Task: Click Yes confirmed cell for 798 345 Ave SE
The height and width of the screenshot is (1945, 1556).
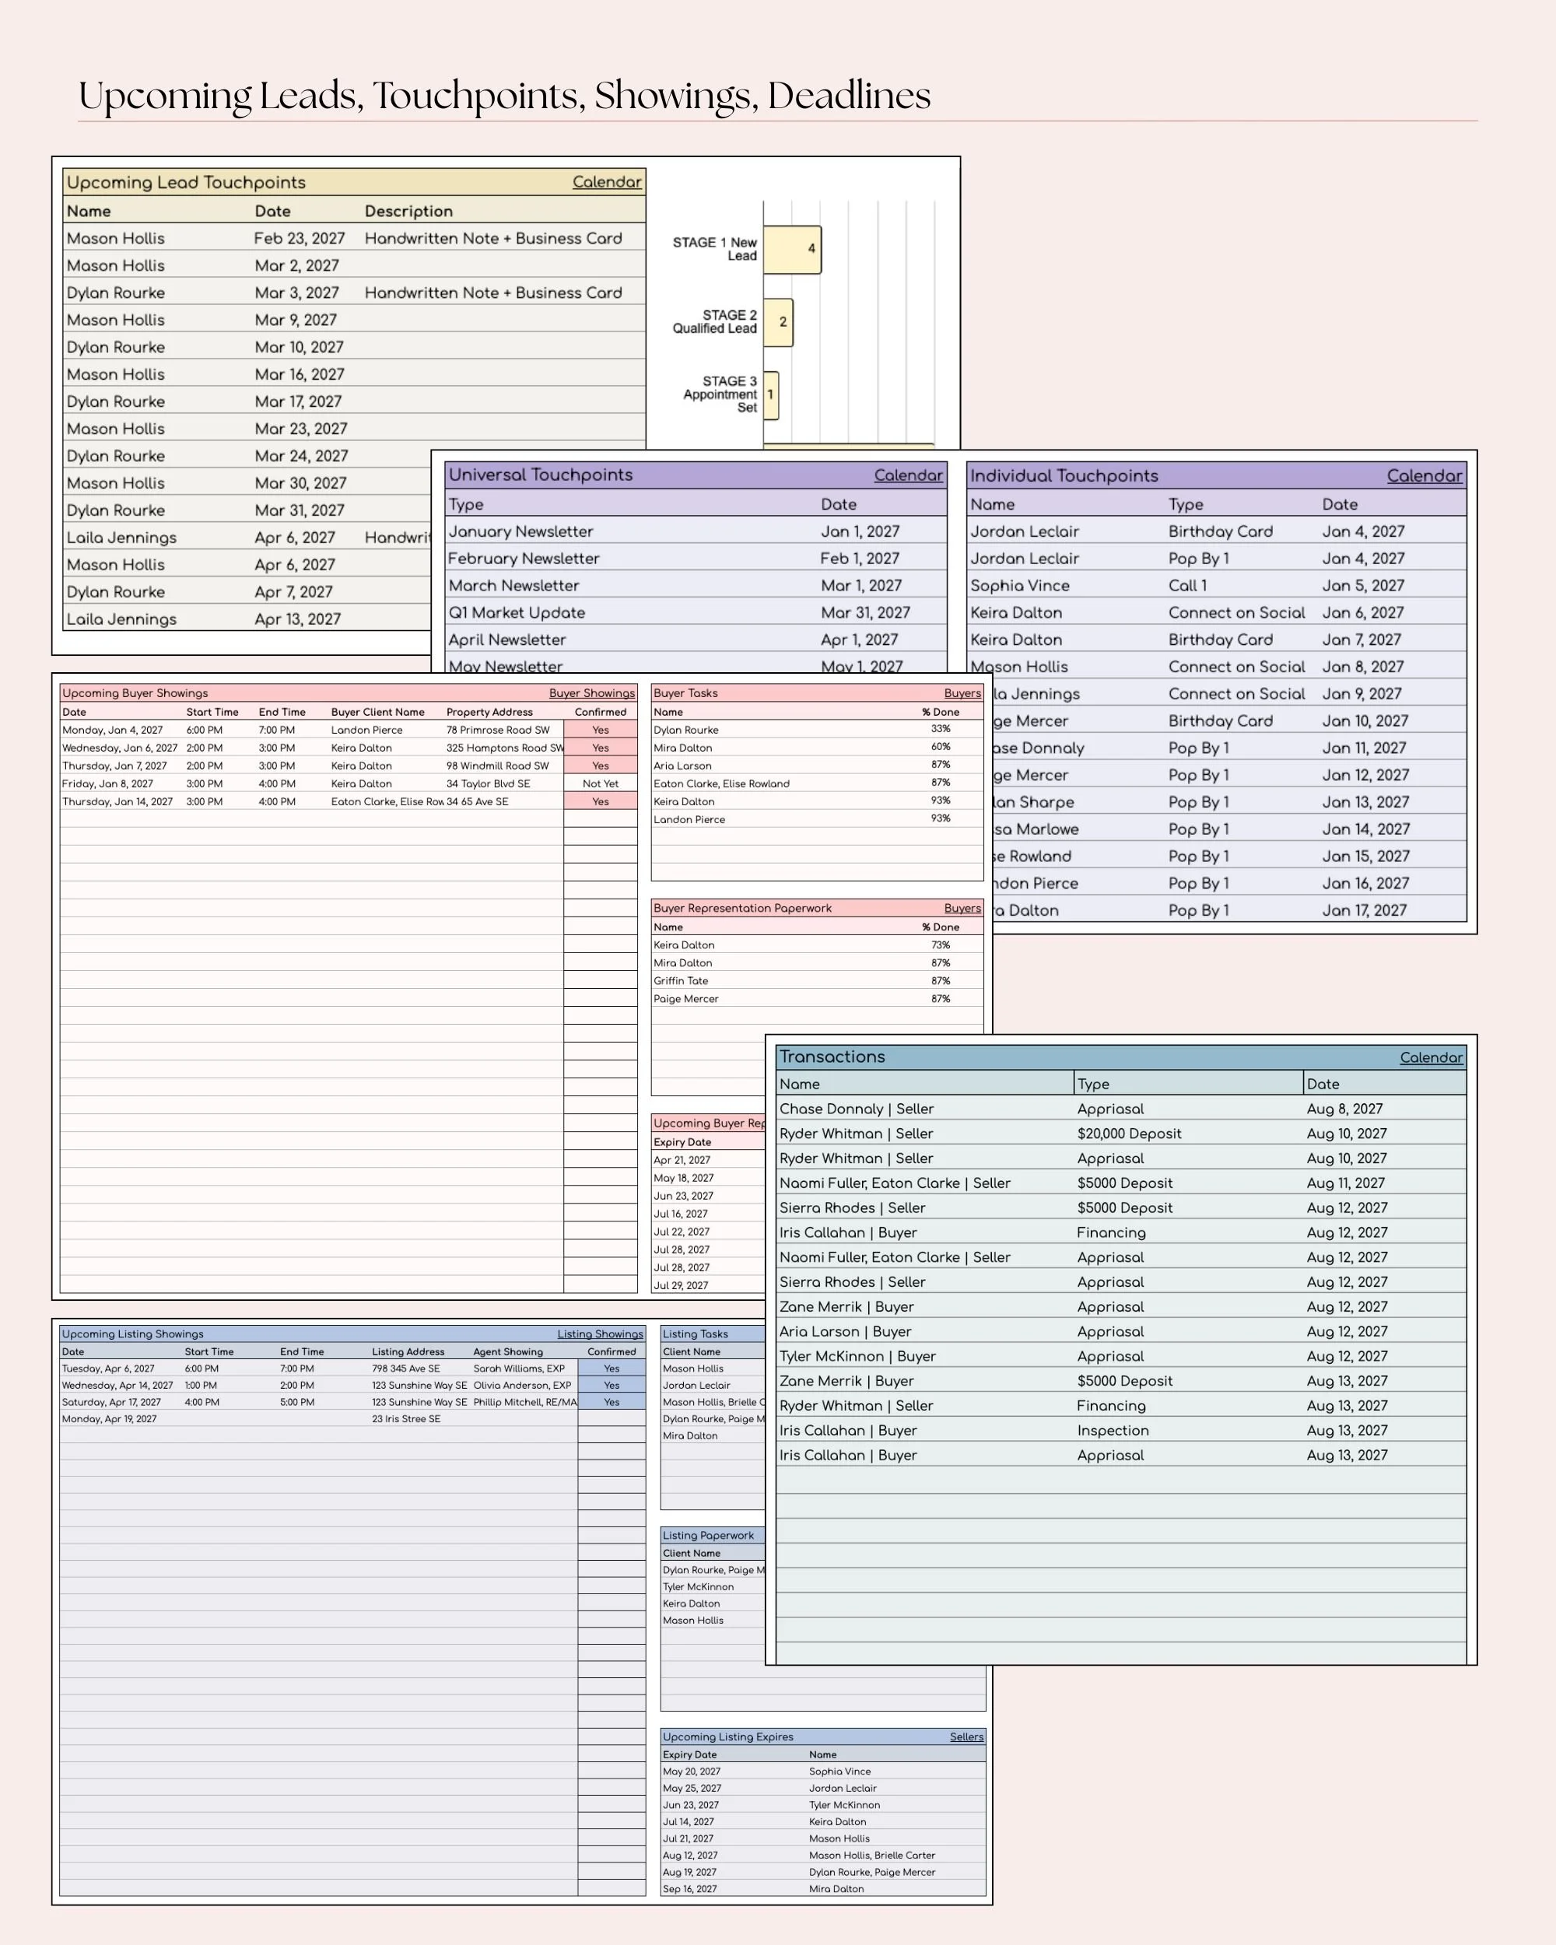Action: (x=612, y=1369)
